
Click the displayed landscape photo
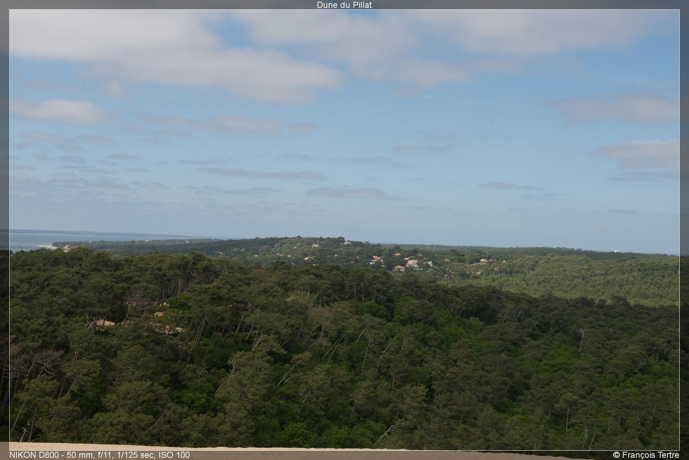344,230
